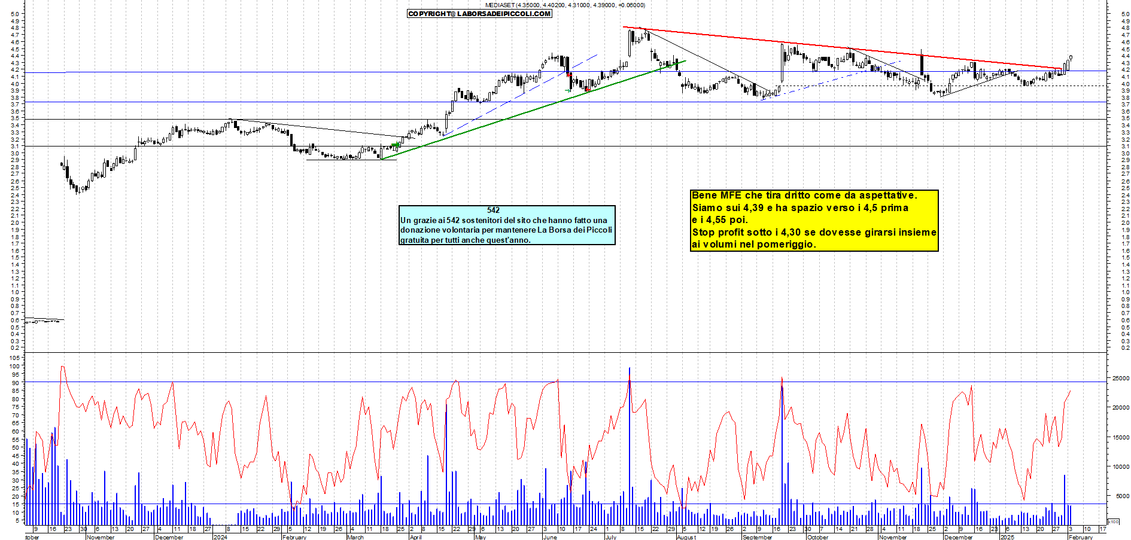Click the 'September' month label
Viewport: 1131px width, 540px height.
757,537
